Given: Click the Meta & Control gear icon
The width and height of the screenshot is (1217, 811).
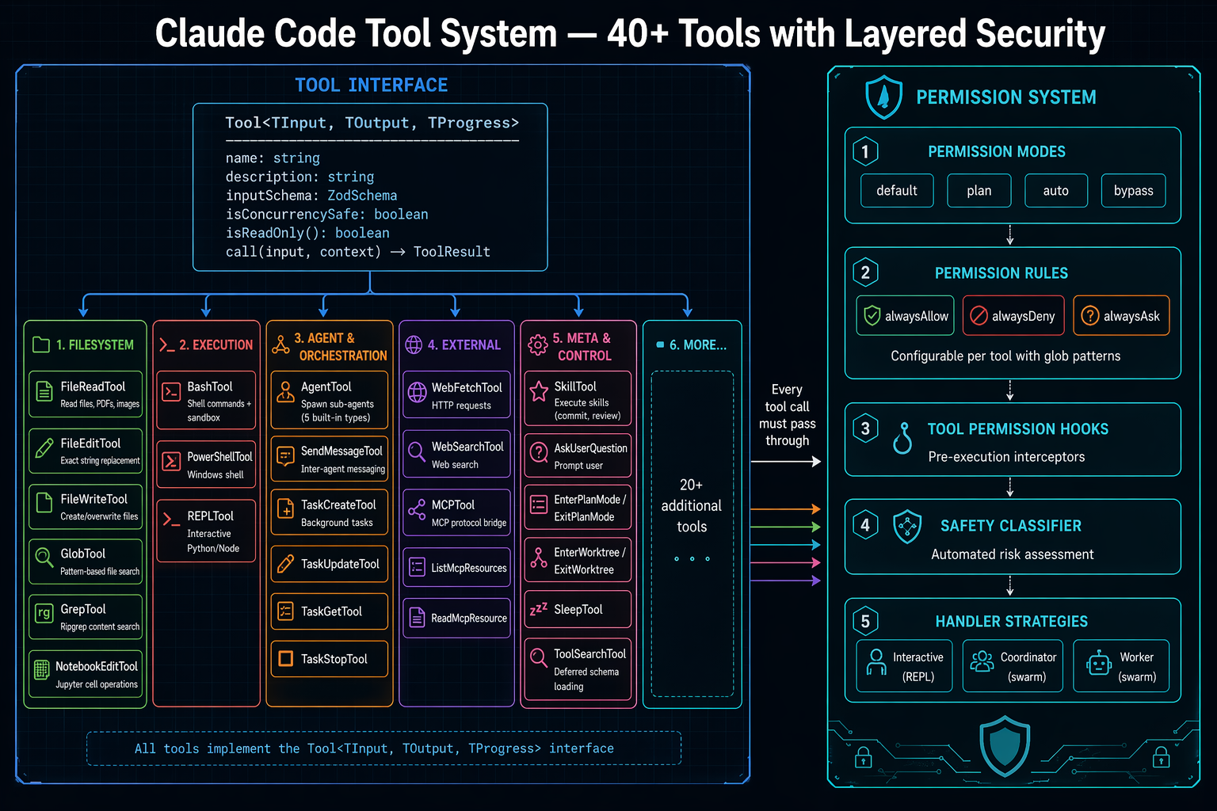Looking at the screenshot, I should pos(538,345).
